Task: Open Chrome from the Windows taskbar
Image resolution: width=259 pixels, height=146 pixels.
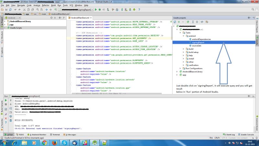Action: tap(44, 143)
